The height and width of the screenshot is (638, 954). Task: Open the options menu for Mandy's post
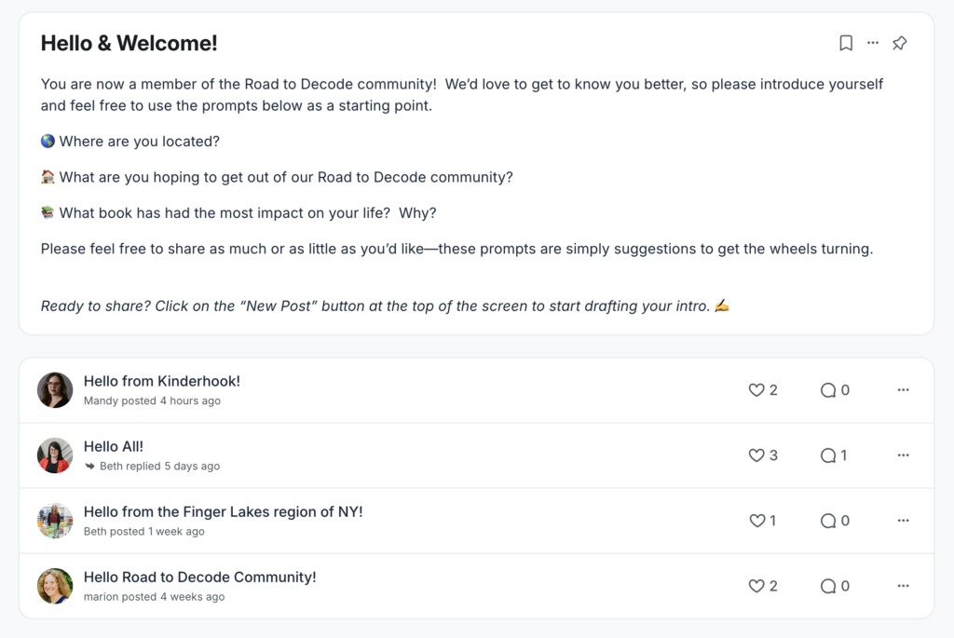click(903, 390)
